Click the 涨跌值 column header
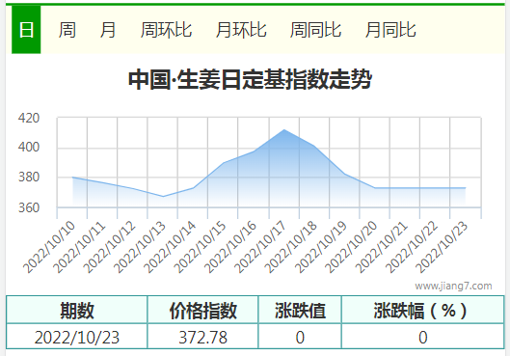Viewport: 510px width, 356px height. (x=300, y=310)
